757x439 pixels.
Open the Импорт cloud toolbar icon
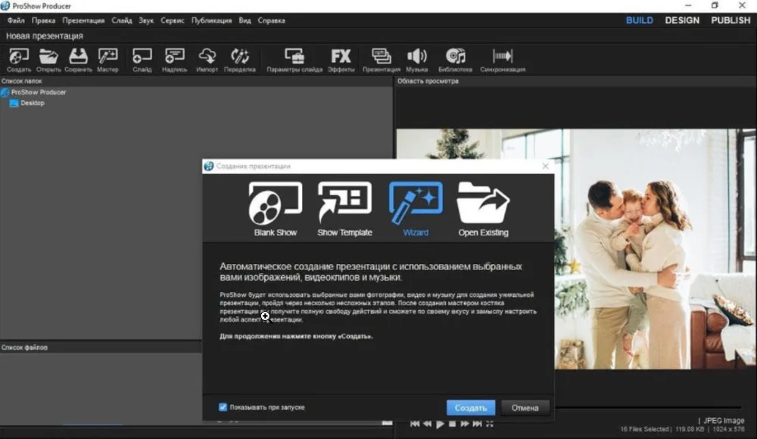point(207,59)
